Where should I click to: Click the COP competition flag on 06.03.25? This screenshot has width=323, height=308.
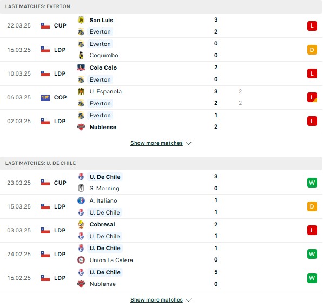point(45,97)
